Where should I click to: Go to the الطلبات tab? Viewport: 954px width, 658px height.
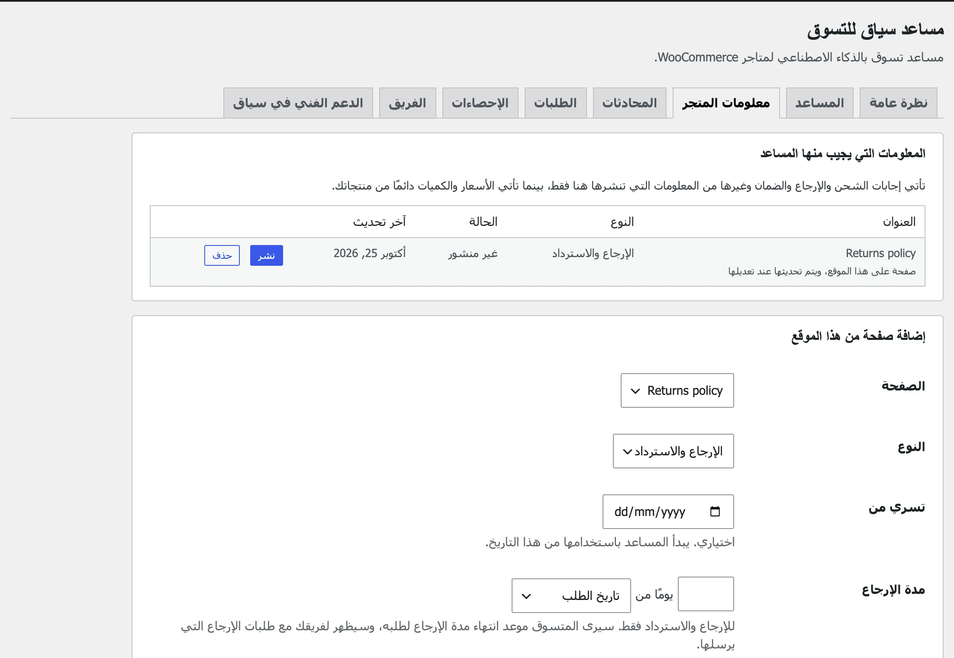[555, 103]
